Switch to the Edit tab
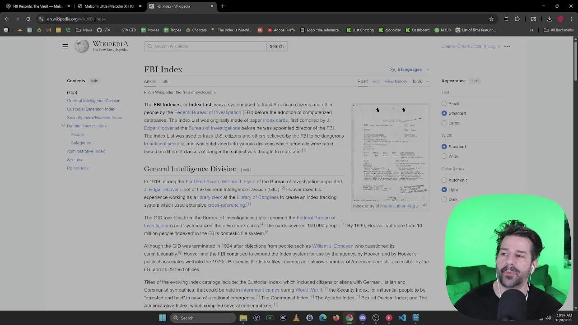578x325 pixels. (x=376, y=81)
